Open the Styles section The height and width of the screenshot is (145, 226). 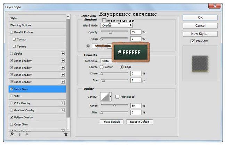(37, 18)
